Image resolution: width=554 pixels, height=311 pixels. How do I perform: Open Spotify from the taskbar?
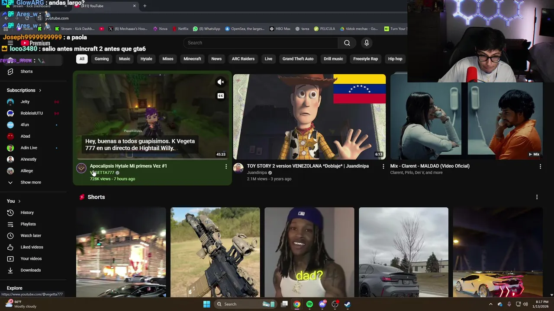coord(309,304)
